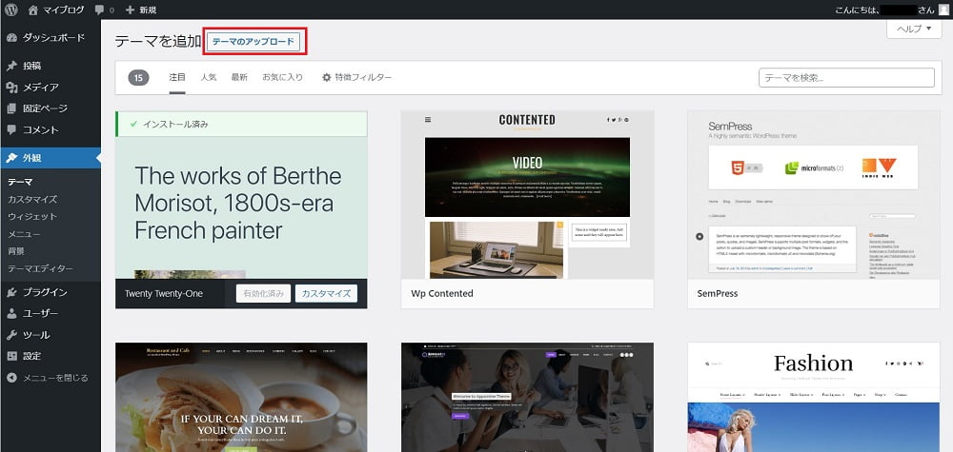Select the Wp Contented theme thumbnail
953x452 pixels.
tap(527, 194)
